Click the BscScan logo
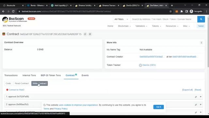Screen dimensions: 209x118 [x=14, y=19]
